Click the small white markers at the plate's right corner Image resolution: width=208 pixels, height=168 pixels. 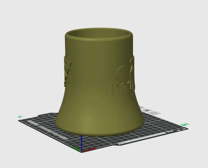click(x=182, y=129)
